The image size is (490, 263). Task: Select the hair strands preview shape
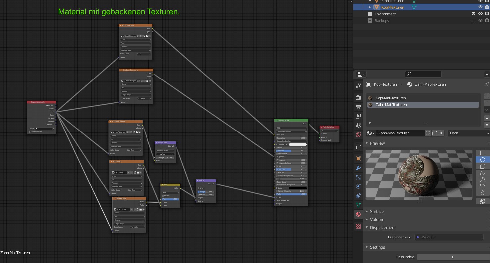[483, 173]
